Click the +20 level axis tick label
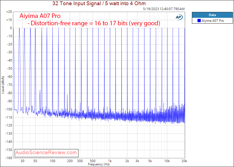This screenshot has width=234, height=167. (x=9, y=12)
